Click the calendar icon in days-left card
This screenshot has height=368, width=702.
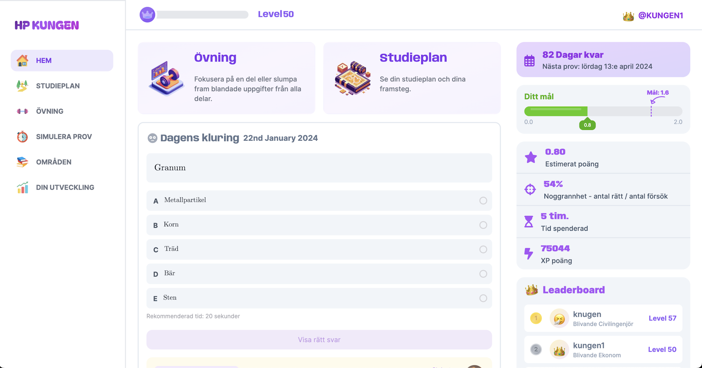coord(530,61)
